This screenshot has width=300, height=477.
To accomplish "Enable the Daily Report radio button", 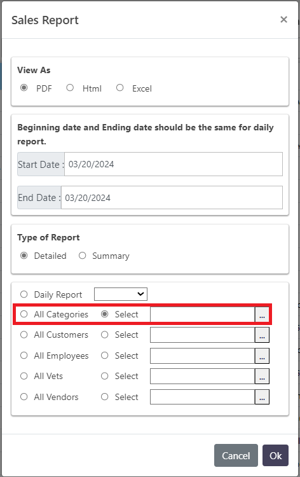I will point(24,294).
